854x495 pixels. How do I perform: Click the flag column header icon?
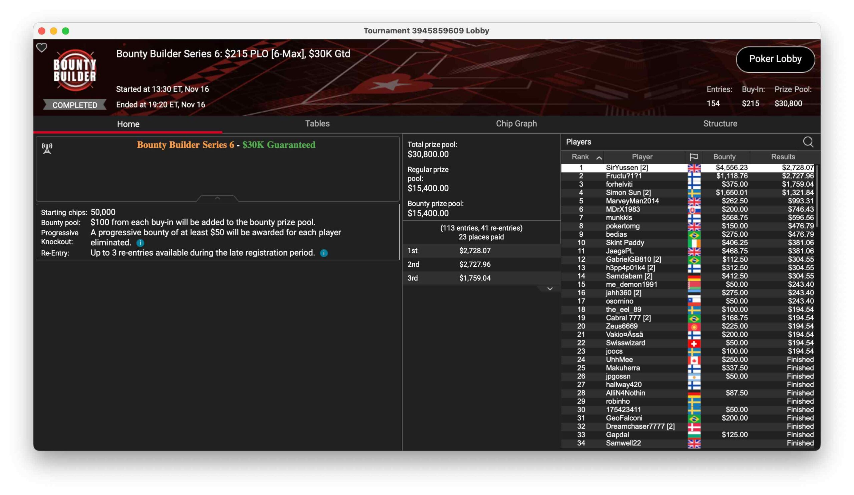[694, 157]
